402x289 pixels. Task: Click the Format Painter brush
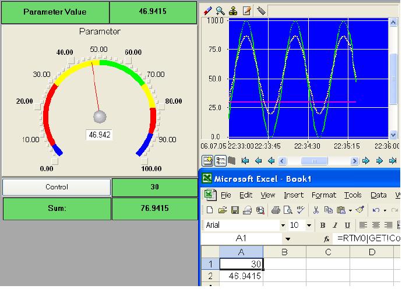(359, 210)
